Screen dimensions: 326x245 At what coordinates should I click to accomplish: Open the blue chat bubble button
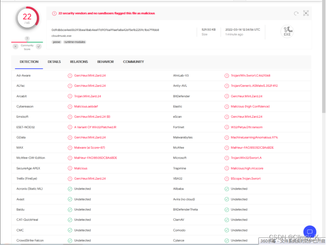[310, 231]
